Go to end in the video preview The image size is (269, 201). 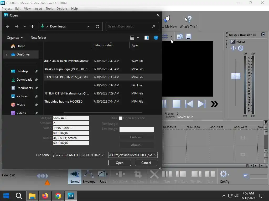[201, 104]
